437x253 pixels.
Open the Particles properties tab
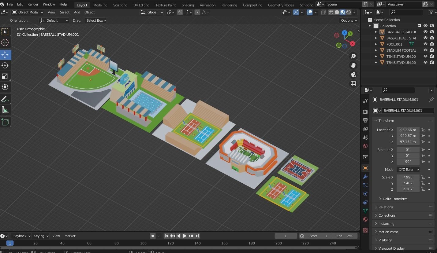click(x=365, y=185)
